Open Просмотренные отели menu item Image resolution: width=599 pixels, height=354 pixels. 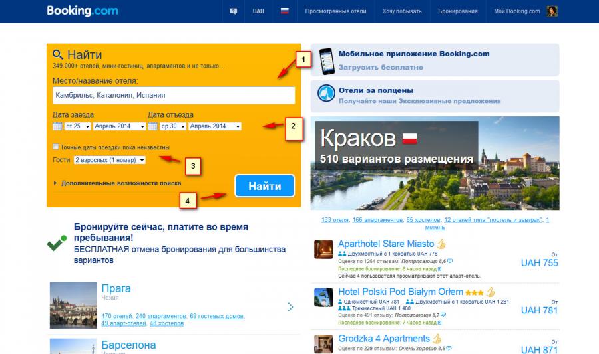[x=335, y=11]
